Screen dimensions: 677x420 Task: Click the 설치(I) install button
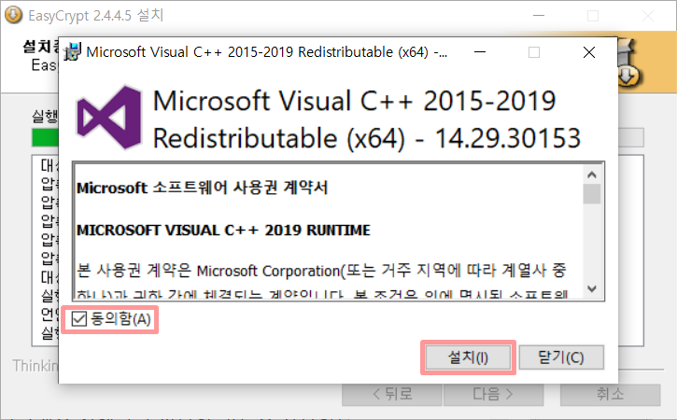(x=468, y=357)
